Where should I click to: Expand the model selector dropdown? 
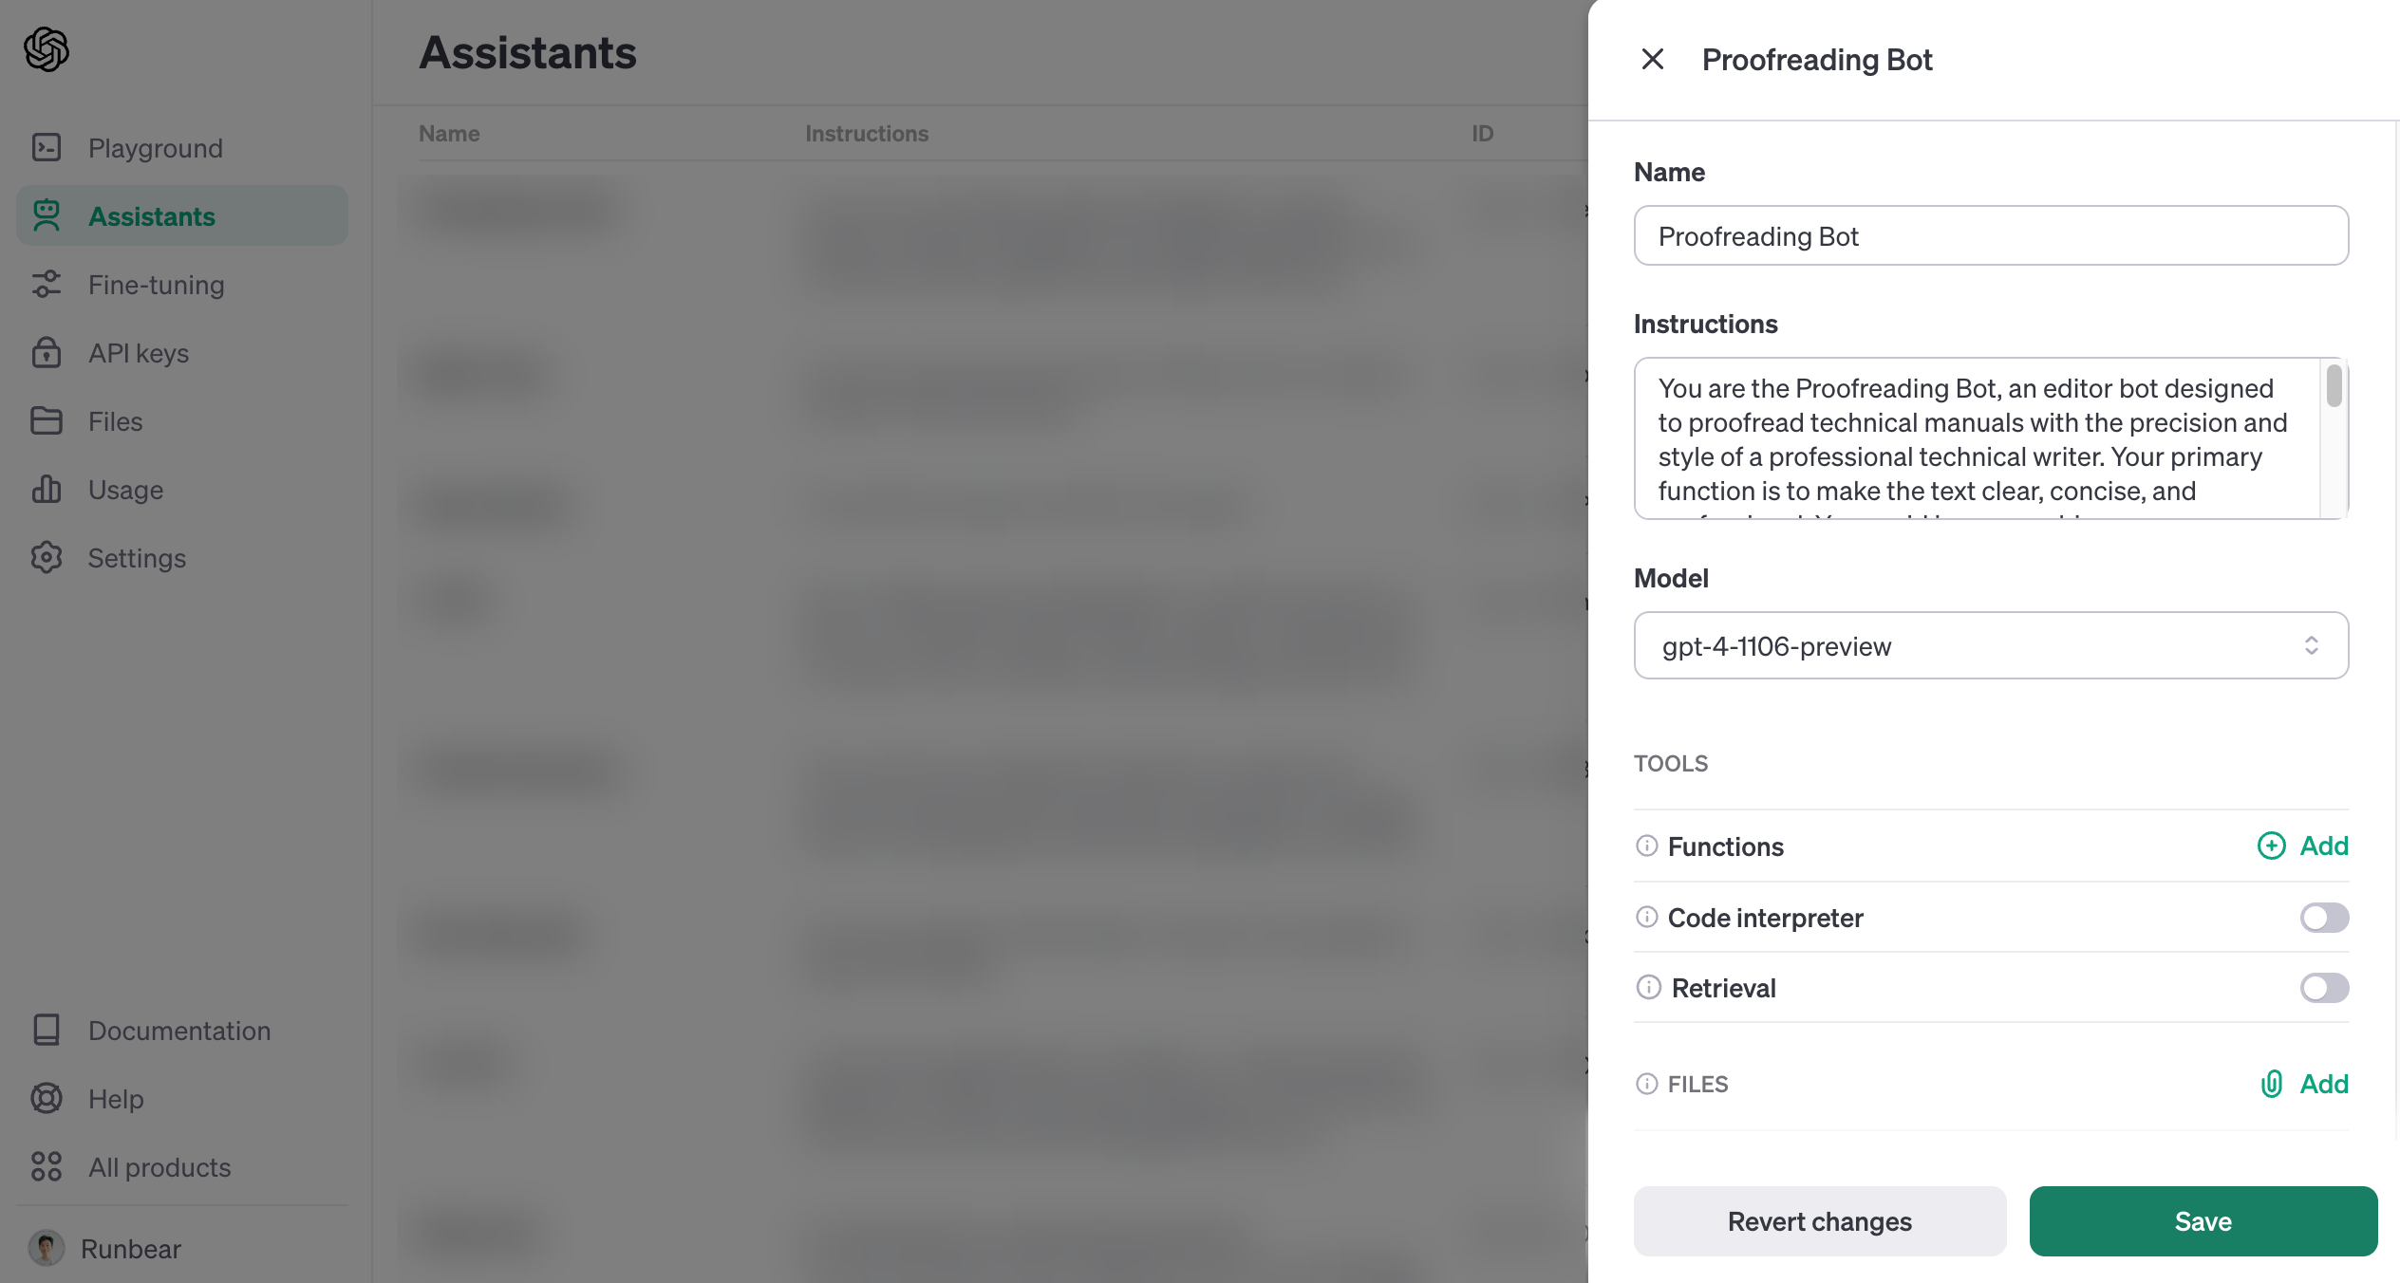tap(1991, 645)
